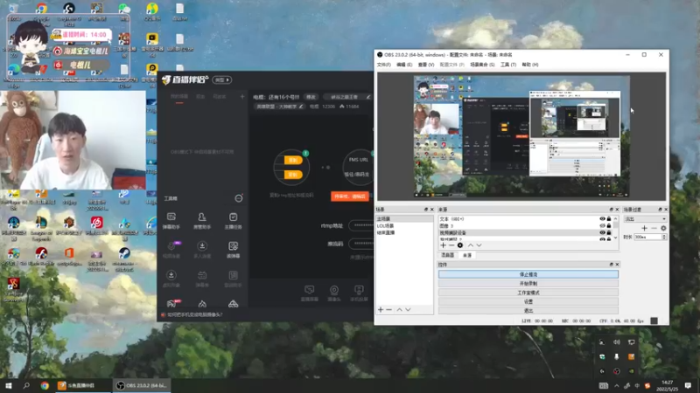Switch to the 来源 tab in OBS
700x393 pixels.
[x=467, y=255]
